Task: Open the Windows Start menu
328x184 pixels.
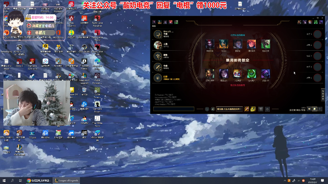Action: 4,180
